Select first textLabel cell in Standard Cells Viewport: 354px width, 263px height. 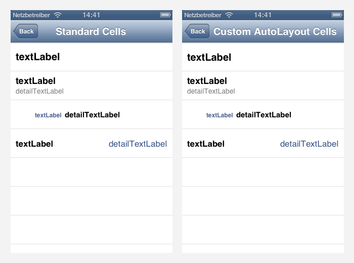91,57
